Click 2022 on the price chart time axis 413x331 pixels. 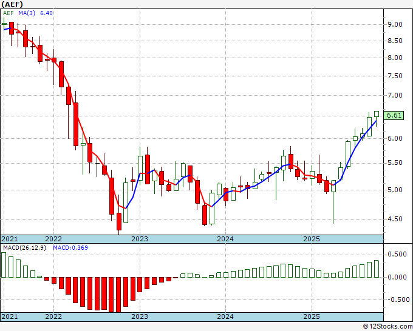(53, 239)
